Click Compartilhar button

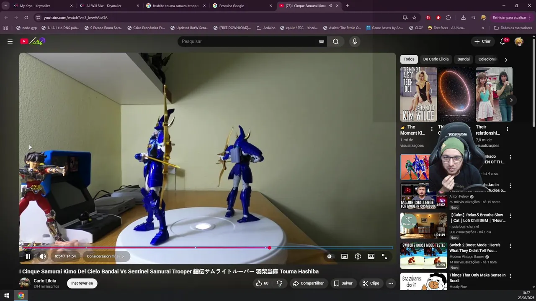click(308, 283)
